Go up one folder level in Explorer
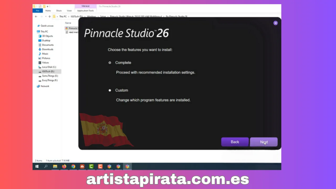Screen dimensions: 336x189 (50, 16)
